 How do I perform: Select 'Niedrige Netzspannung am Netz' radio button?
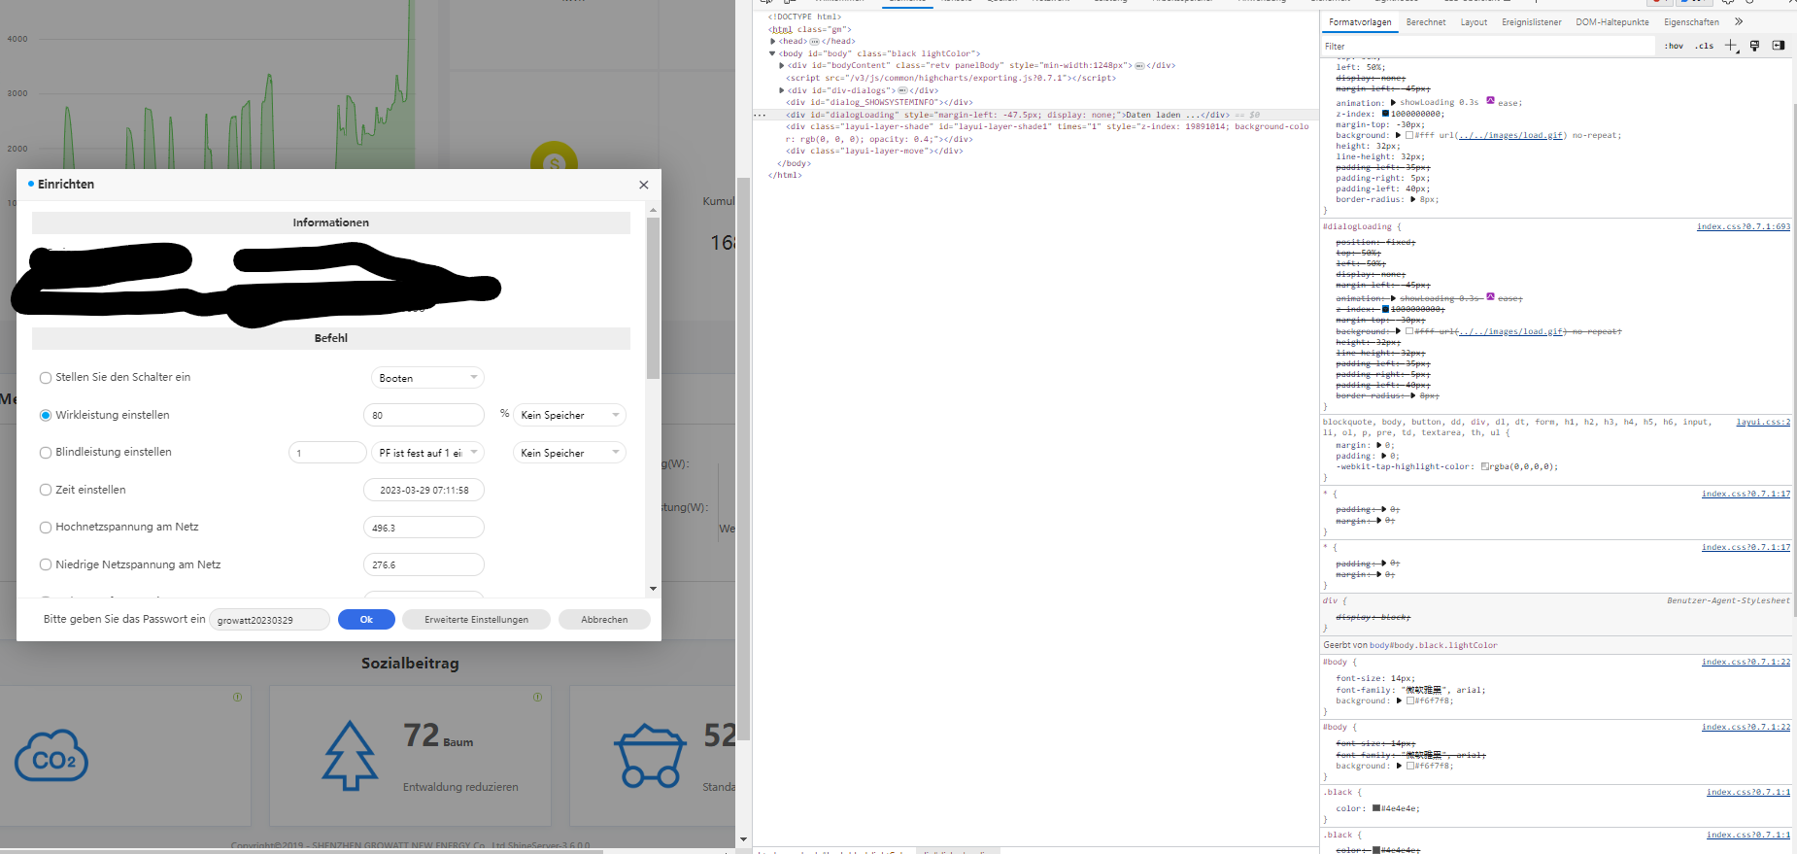tap(46, 564)
